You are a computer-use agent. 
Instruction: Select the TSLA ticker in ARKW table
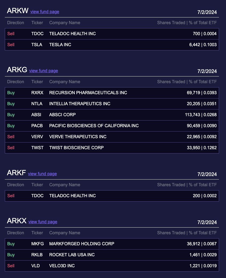37,45
